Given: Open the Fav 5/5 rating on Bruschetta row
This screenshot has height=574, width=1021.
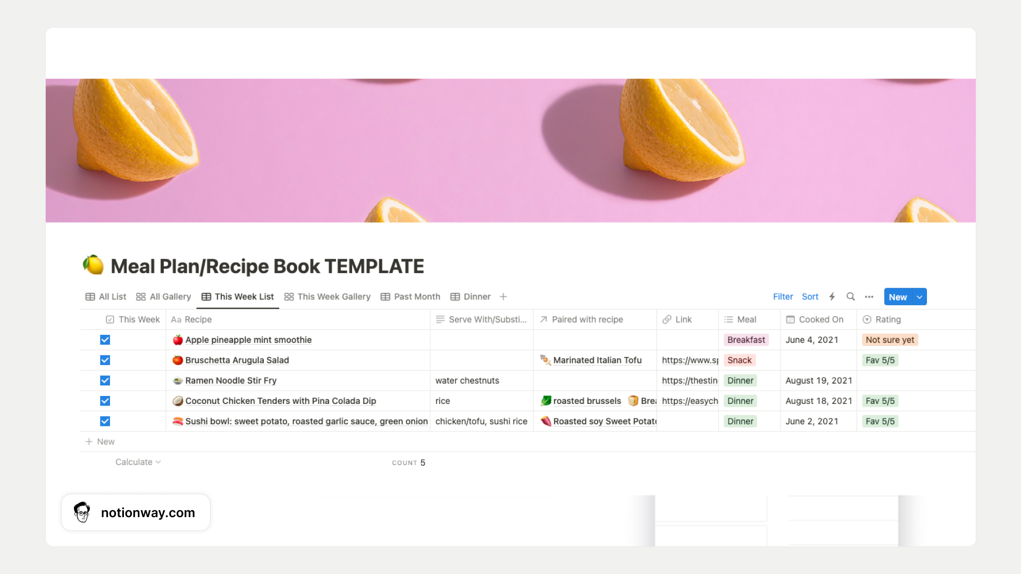Looking at the screenshot, I should (x=880, y=360).
